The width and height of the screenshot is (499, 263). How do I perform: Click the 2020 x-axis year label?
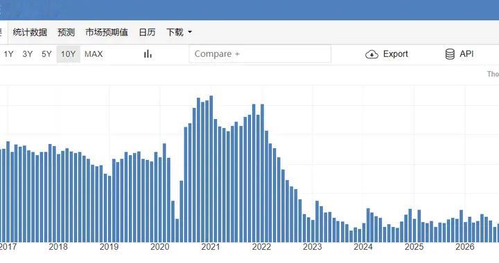point(160,247)
